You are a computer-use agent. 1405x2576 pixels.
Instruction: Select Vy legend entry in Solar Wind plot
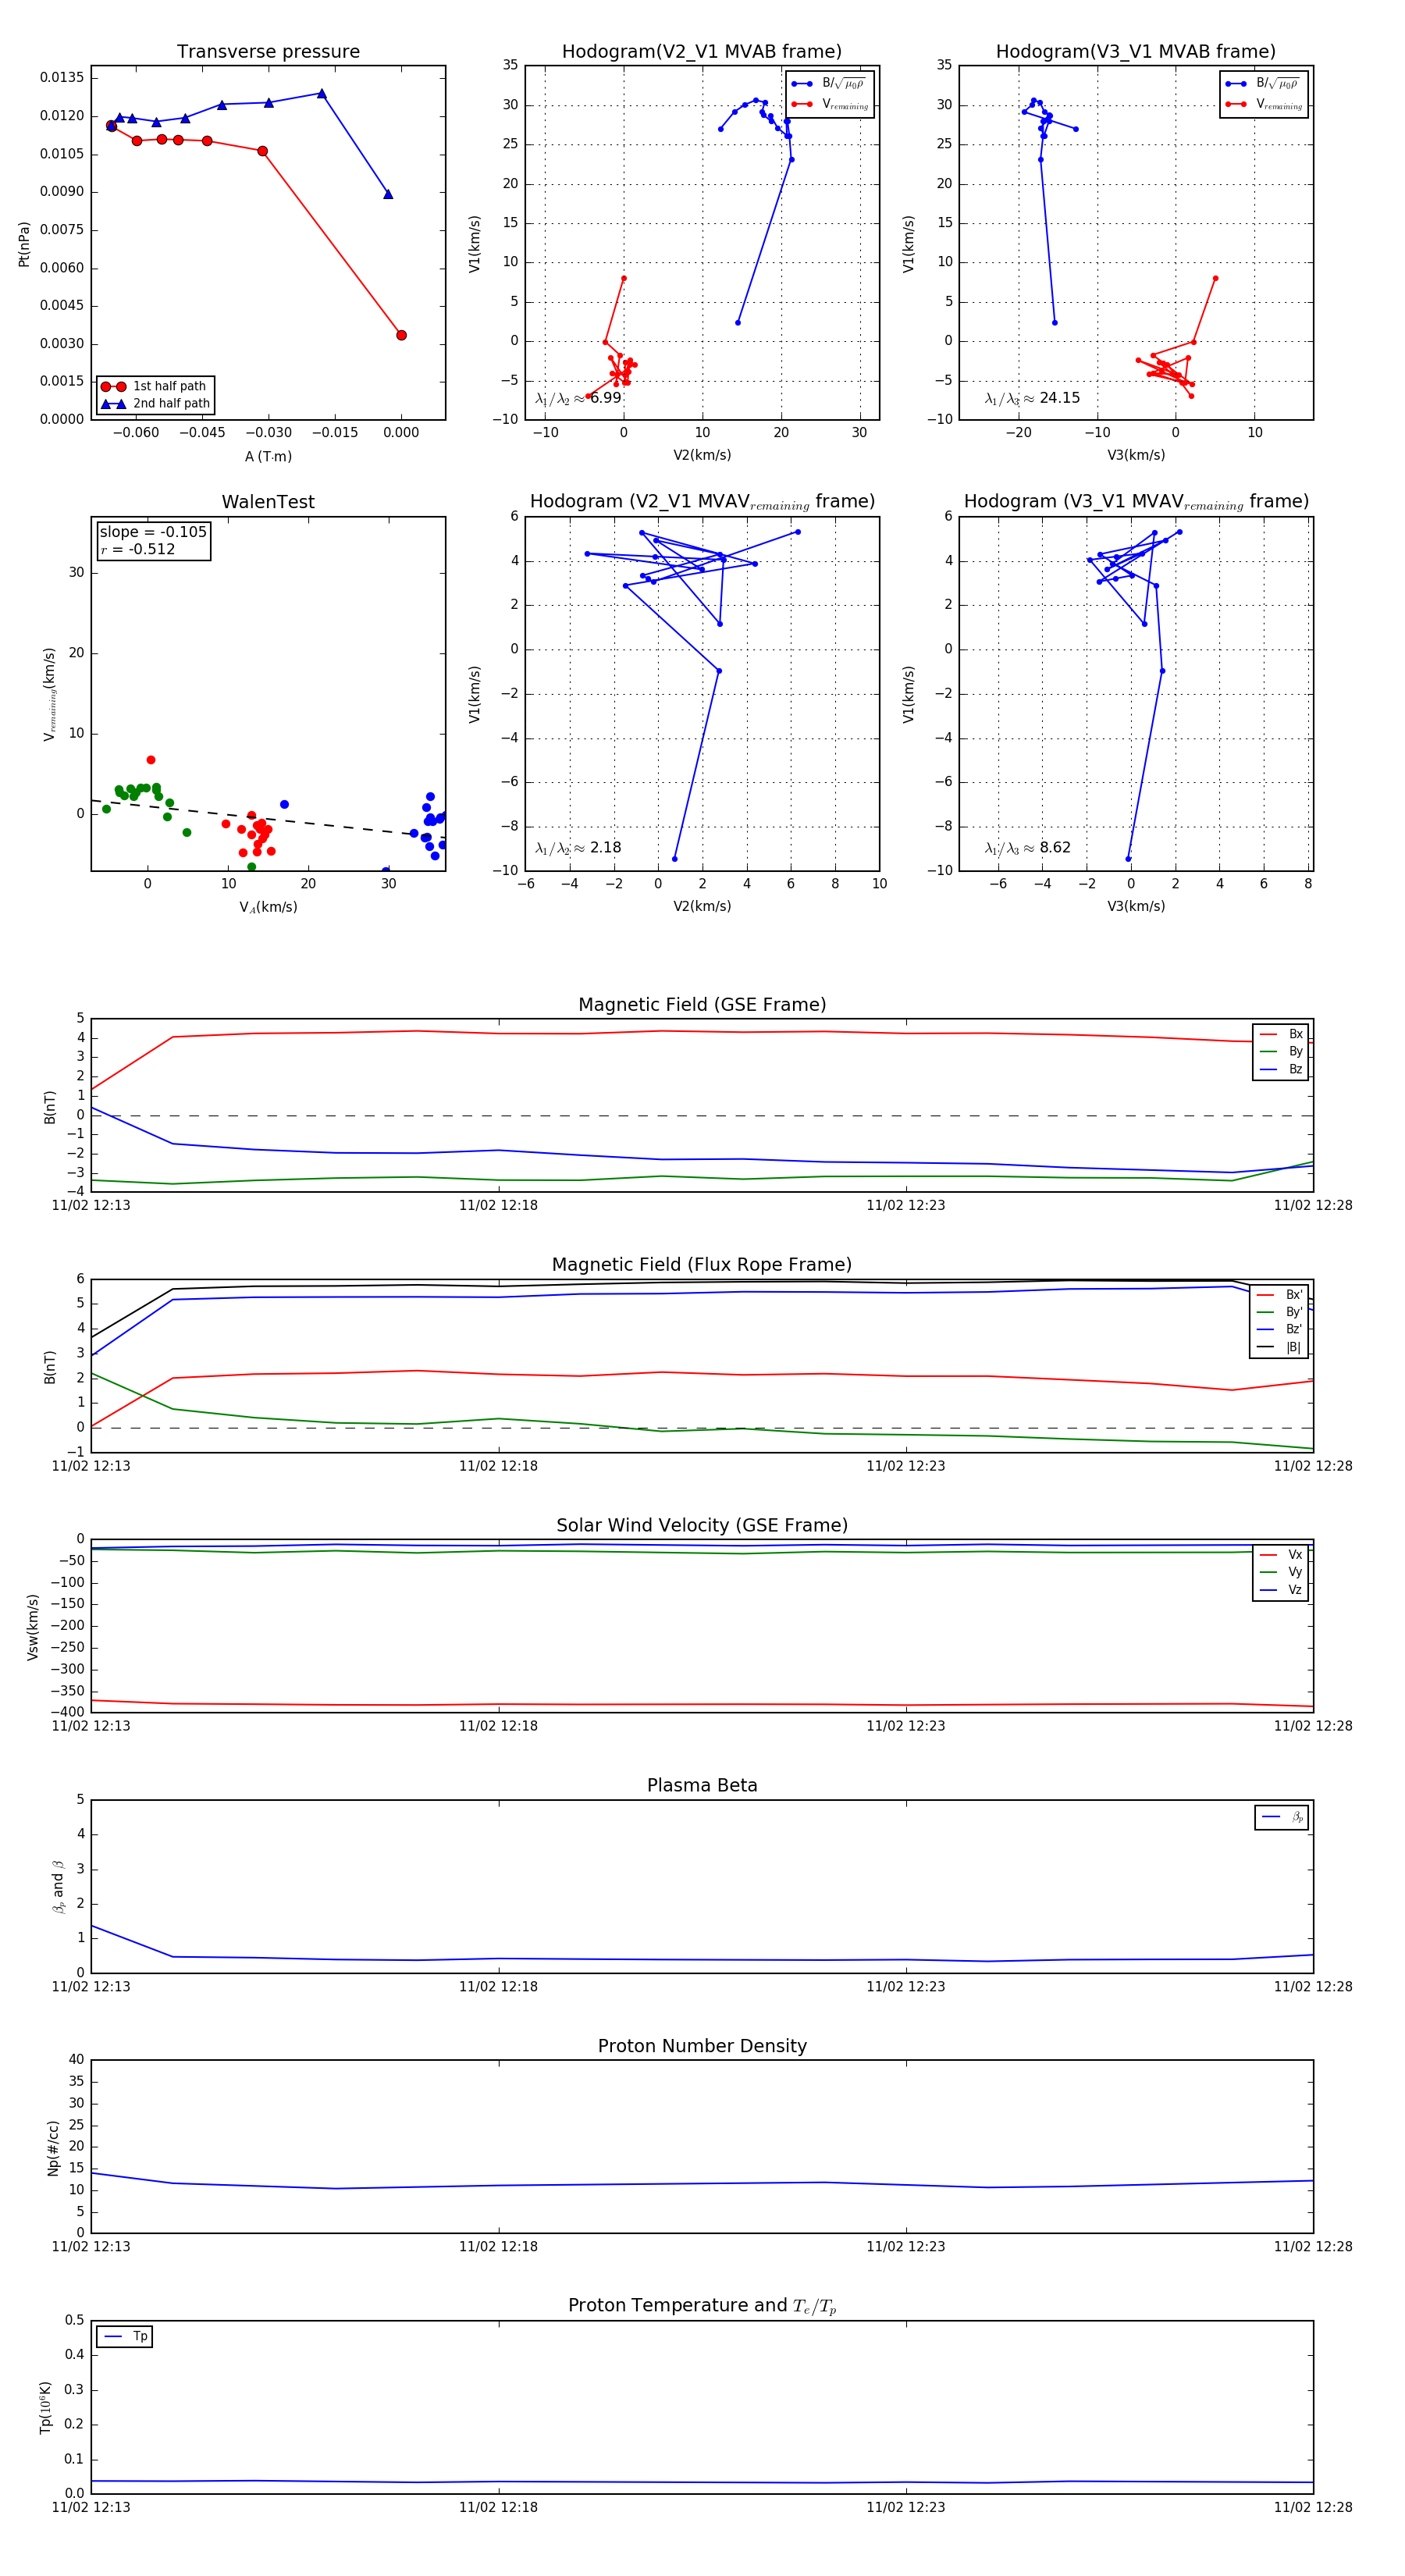coord(1282,1572)
